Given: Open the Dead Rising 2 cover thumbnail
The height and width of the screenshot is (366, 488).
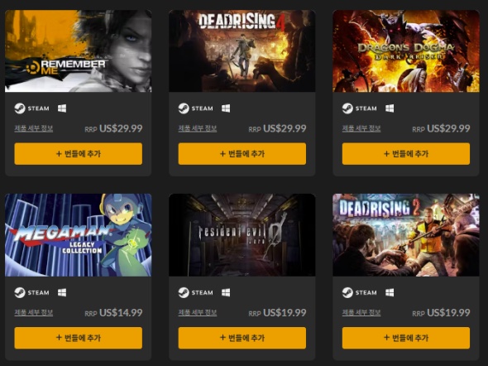Looking at the screenshot, I should [406, 235].
